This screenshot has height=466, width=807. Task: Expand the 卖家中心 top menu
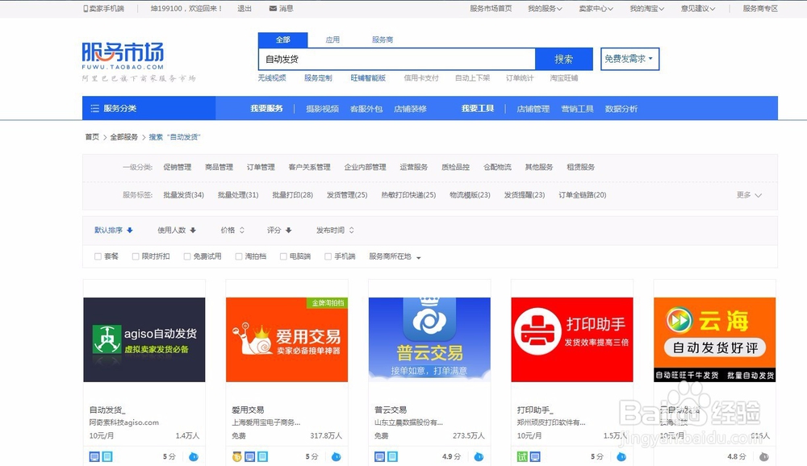click(596, 8)
